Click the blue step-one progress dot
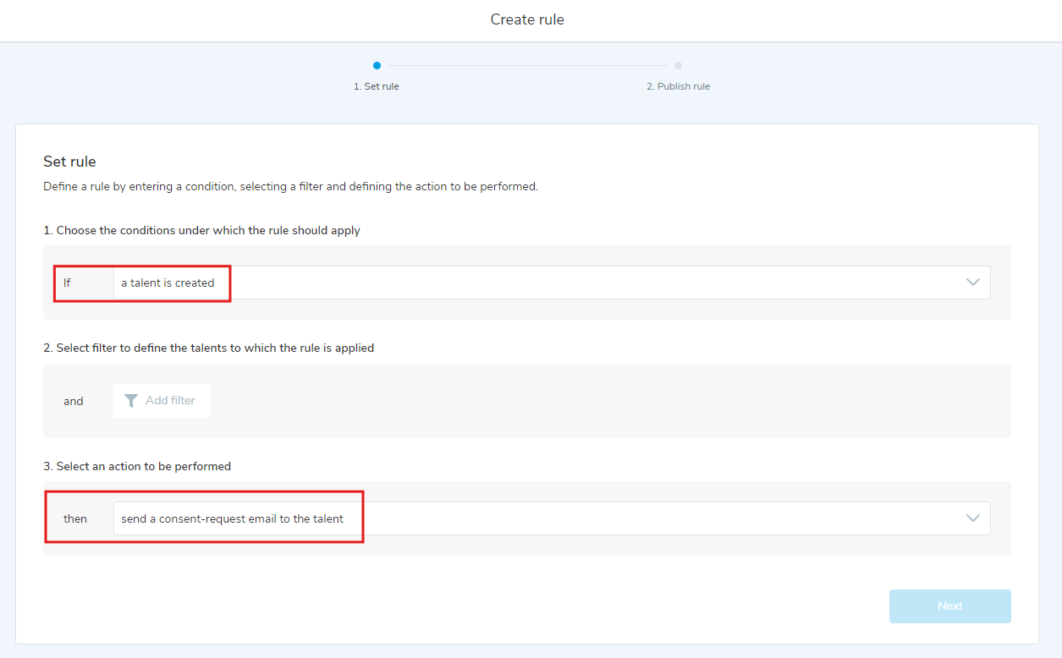 pyautogui.click(x=377, y=66)
